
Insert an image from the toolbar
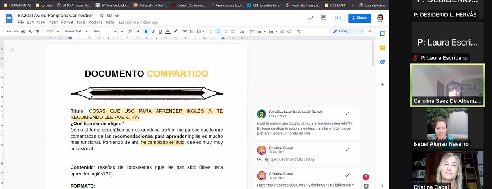click(x=199, y=31)
